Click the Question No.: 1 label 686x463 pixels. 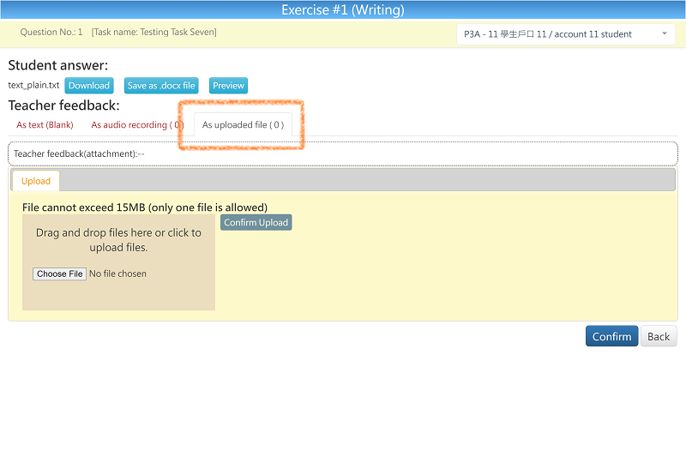(x=51, y=33)
